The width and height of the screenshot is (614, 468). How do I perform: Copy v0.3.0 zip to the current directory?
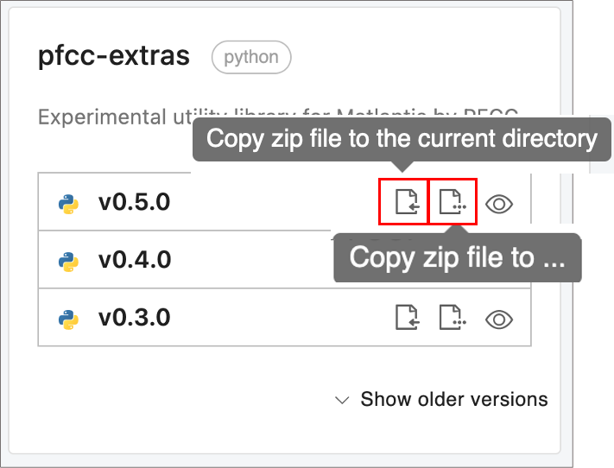406,318
